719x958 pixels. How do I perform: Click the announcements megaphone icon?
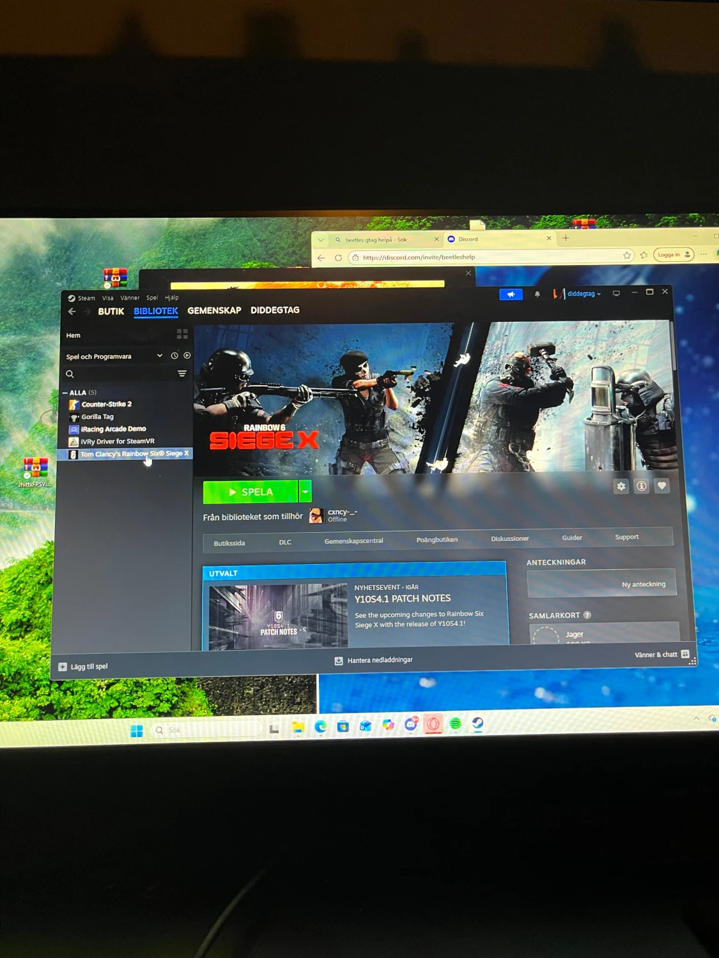tap(510, 294)
